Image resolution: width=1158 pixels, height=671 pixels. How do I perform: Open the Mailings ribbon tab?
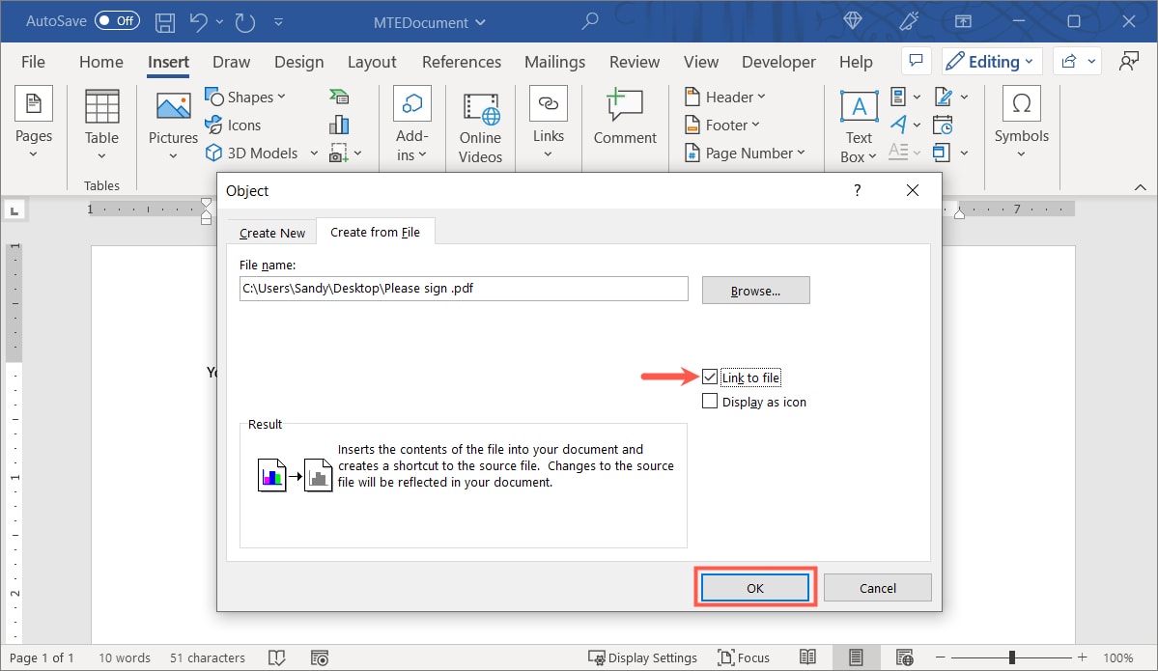pyautogui.click(x=554, y=61)
